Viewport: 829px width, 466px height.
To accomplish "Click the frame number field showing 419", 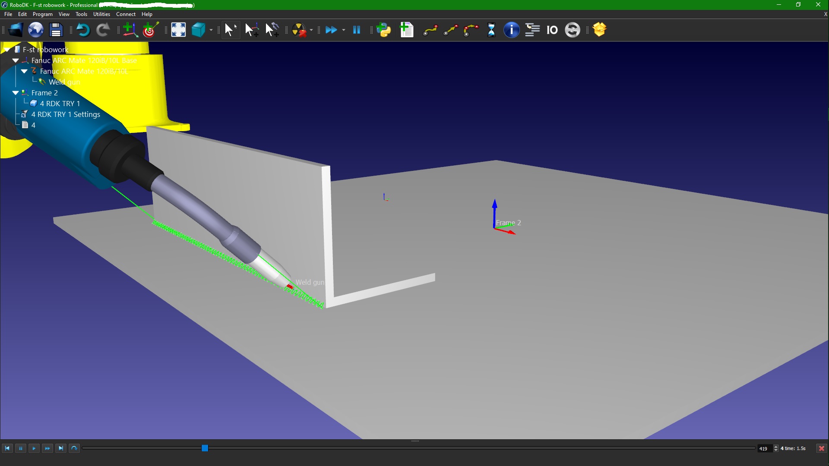I will (764, 449).
